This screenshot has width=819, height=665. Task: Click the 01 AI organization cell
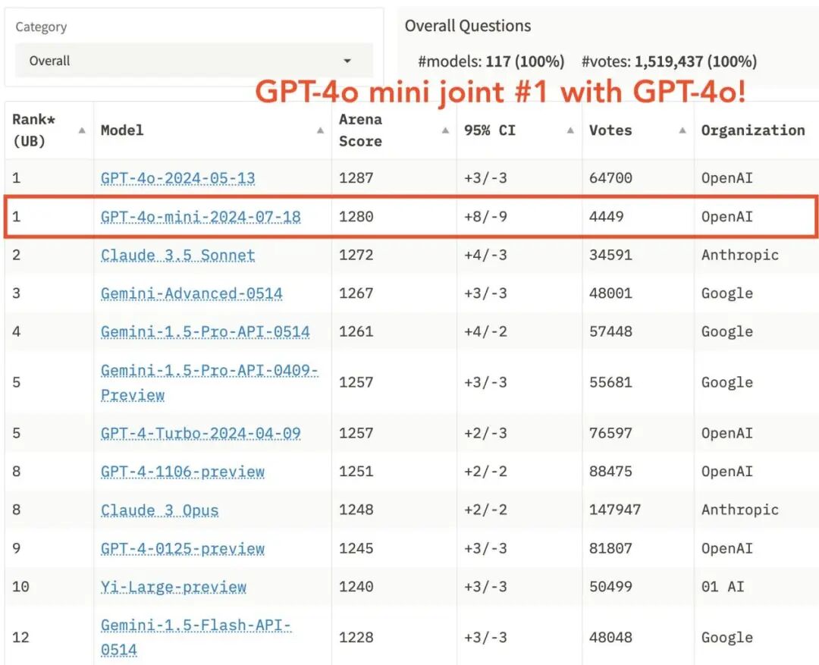pyautogui.click(x=723, y=587)
